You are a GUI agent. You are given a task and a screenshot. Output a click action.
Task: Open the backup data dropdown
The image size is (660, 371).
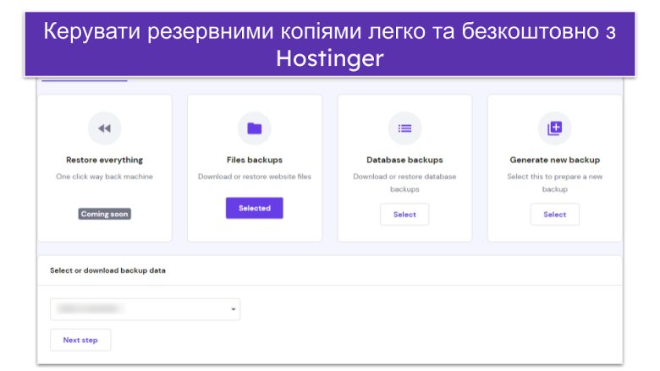coord(146,309)
